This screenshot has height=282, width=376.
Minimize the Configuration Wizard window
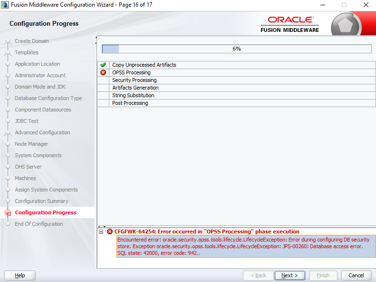[323, 5]
